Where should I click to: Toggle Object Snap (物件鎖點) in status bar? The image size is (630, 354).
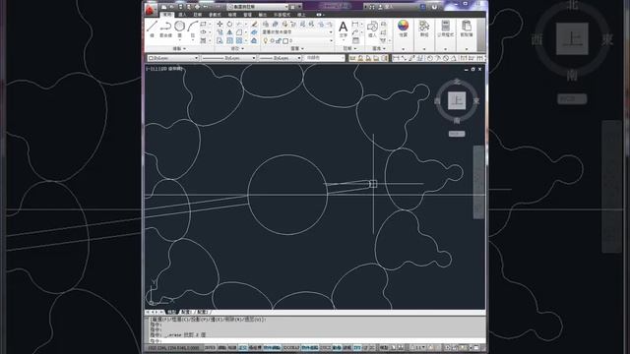[272, 347]
